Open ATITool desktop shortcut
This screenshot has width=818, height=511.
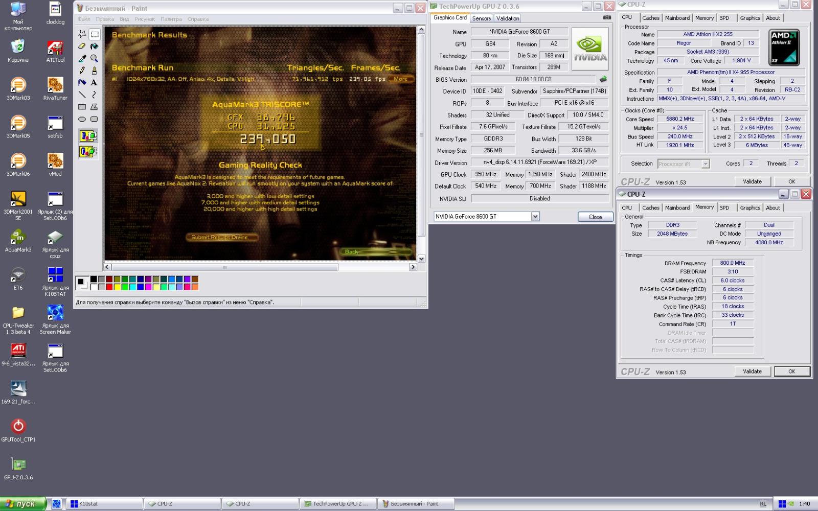55,52
